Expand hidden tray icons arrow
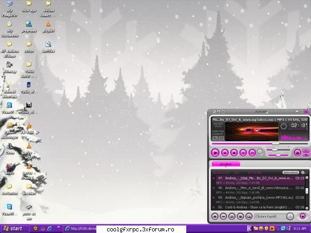 (249, 229)
